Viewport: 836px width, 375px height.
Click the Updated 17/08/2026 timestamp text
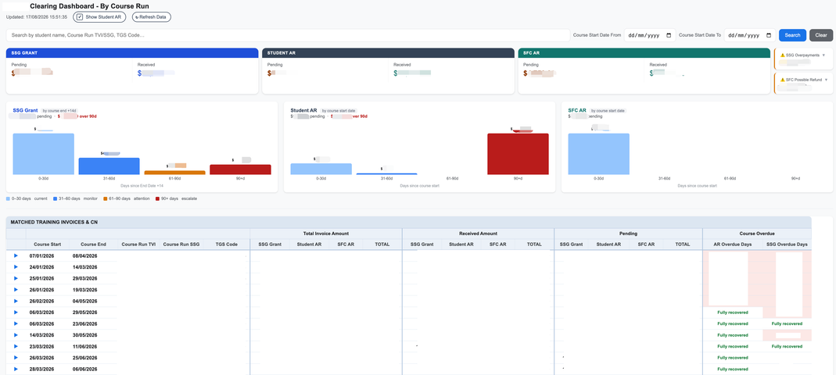pyautogui.click(x=37, y=17)
